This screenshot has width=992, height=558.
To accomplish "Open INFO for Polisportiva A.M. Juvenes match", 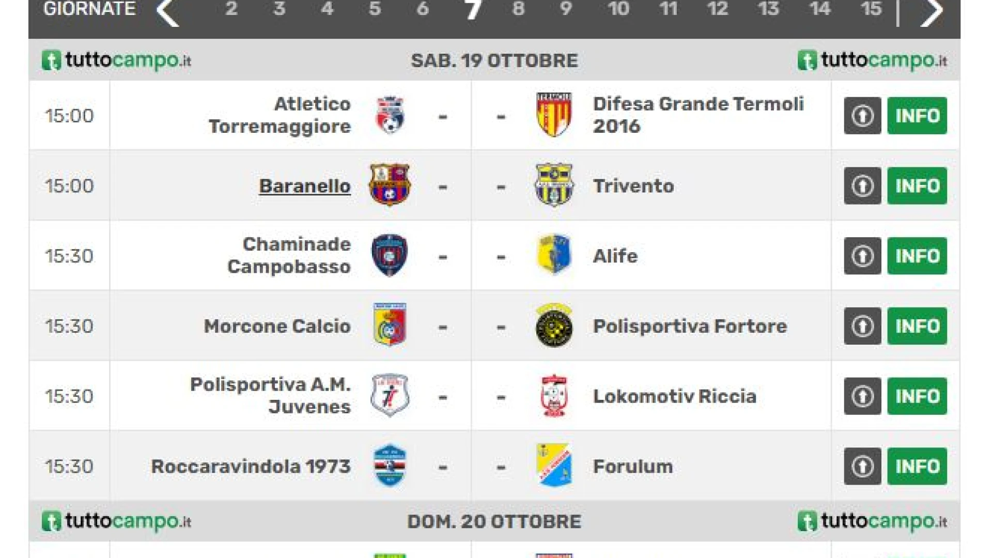I will pos(917,396).
